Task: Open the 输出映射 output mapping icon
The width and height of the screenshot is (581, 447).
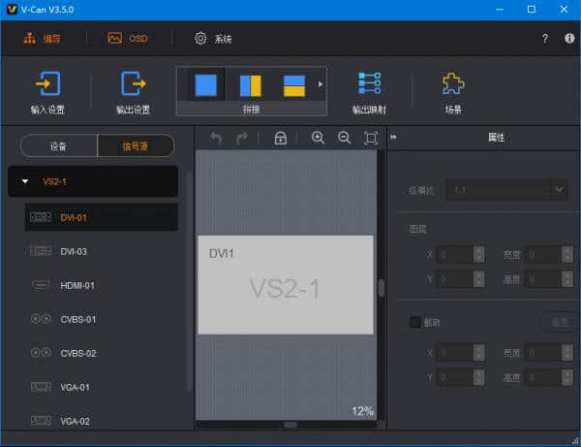Action: pos(369,84)
